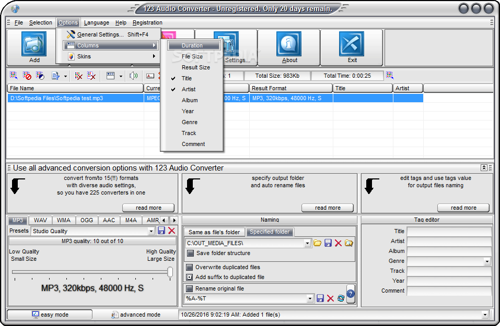The width and height of the screenshot is (500, 326).
Task: Open the Genre dropdown in Tag editor
Action: [x=487, y=261]
